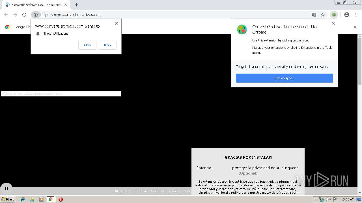Click the browser forward arrow
Viewport: 362px width, 203px height.
coord(15,15)
